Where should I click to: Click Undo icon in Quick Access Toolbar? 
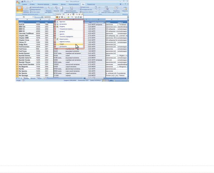click(x=25, y=1)
